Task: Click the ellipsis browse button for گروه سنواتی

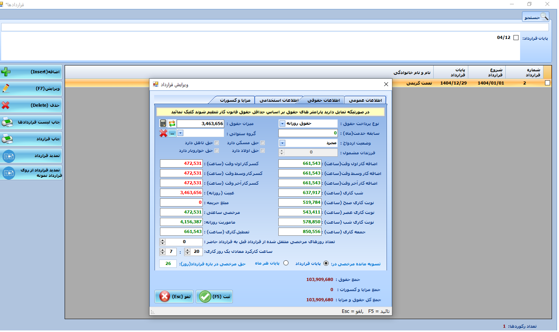Action: coord(172,133)
